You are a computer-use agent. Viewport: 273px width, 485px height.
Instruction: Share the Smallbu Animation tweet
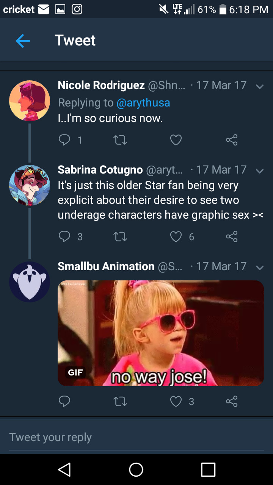(232, 401)
